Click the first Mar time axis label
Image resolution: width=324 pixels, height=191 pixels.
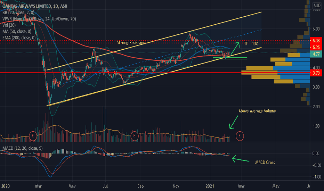(x=38, y=186)
